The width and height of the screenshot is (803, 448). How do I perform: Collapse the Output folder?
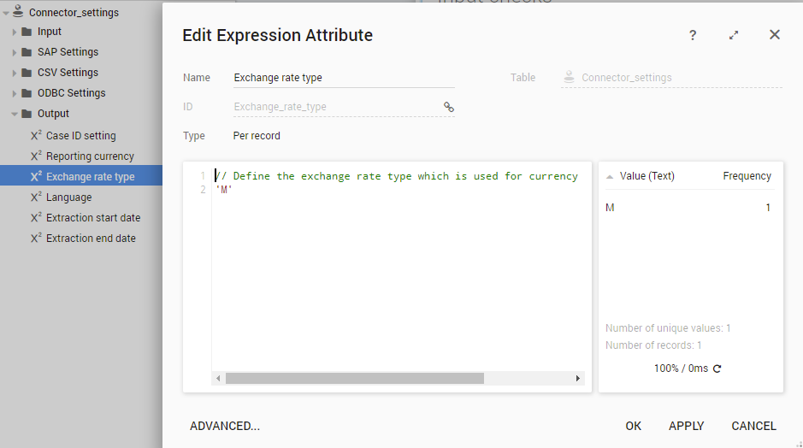click(15, 114)
